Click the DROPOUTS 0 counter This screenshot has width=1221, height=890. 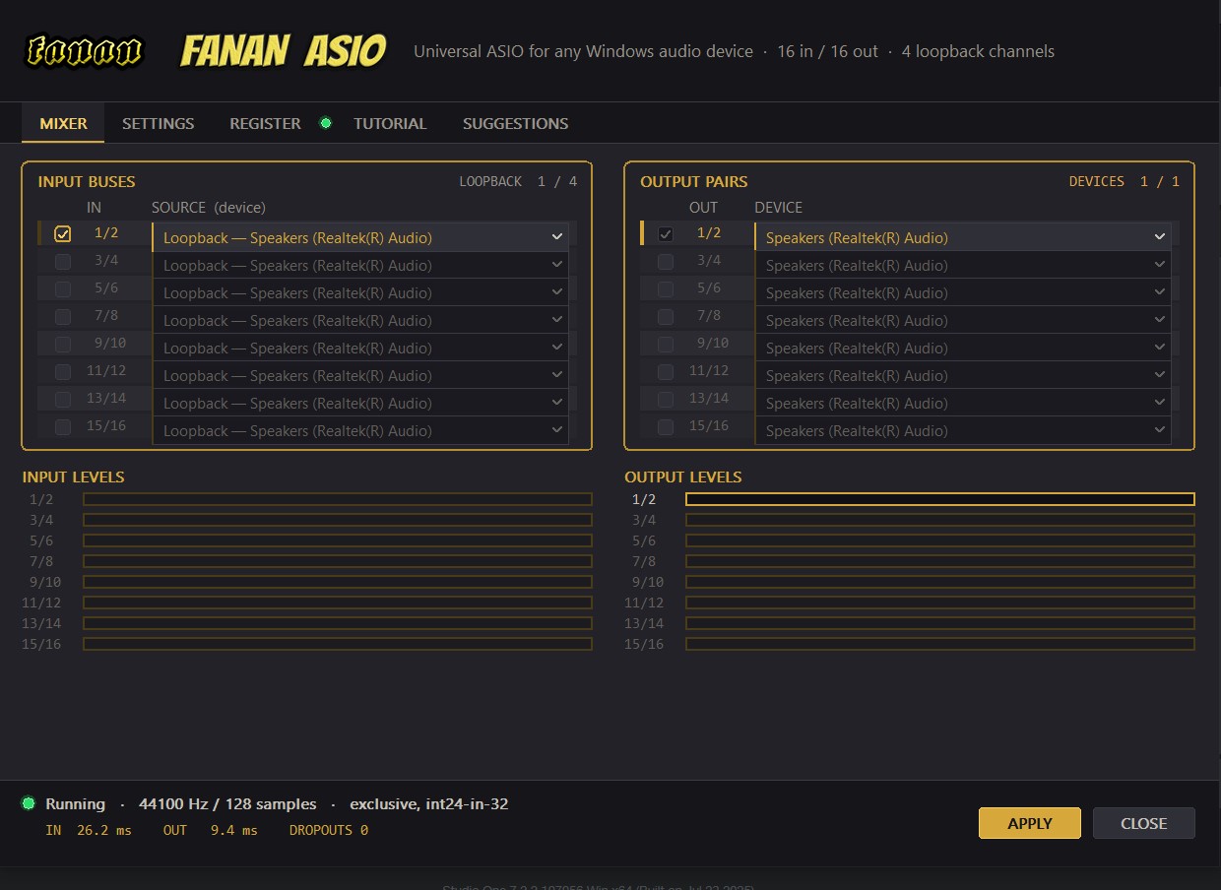point(329,830)
